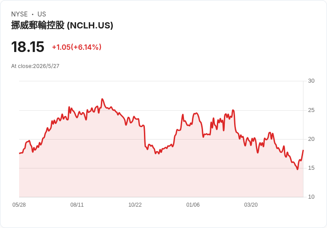Image resolution: width=327 pixels, height=228 pixels.
Task: Click the lowest dip of the chart line
Action: 297,169
